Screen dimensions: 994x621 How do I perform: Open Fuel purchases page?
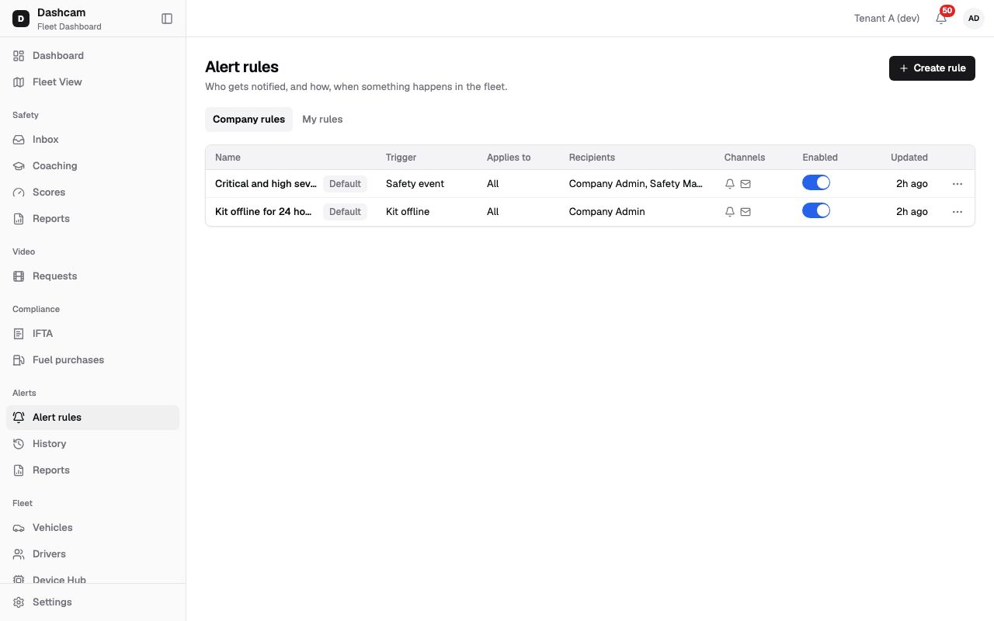click(92, 360)
